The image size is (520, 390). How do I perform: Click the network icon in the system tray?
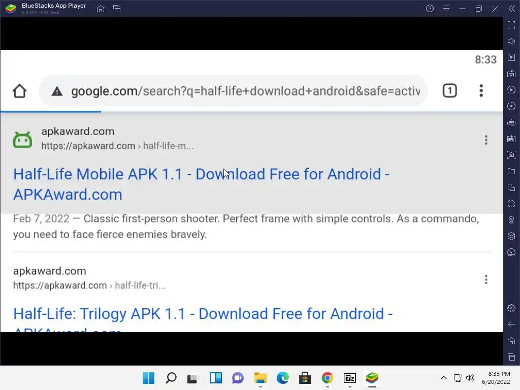[458, 378]
